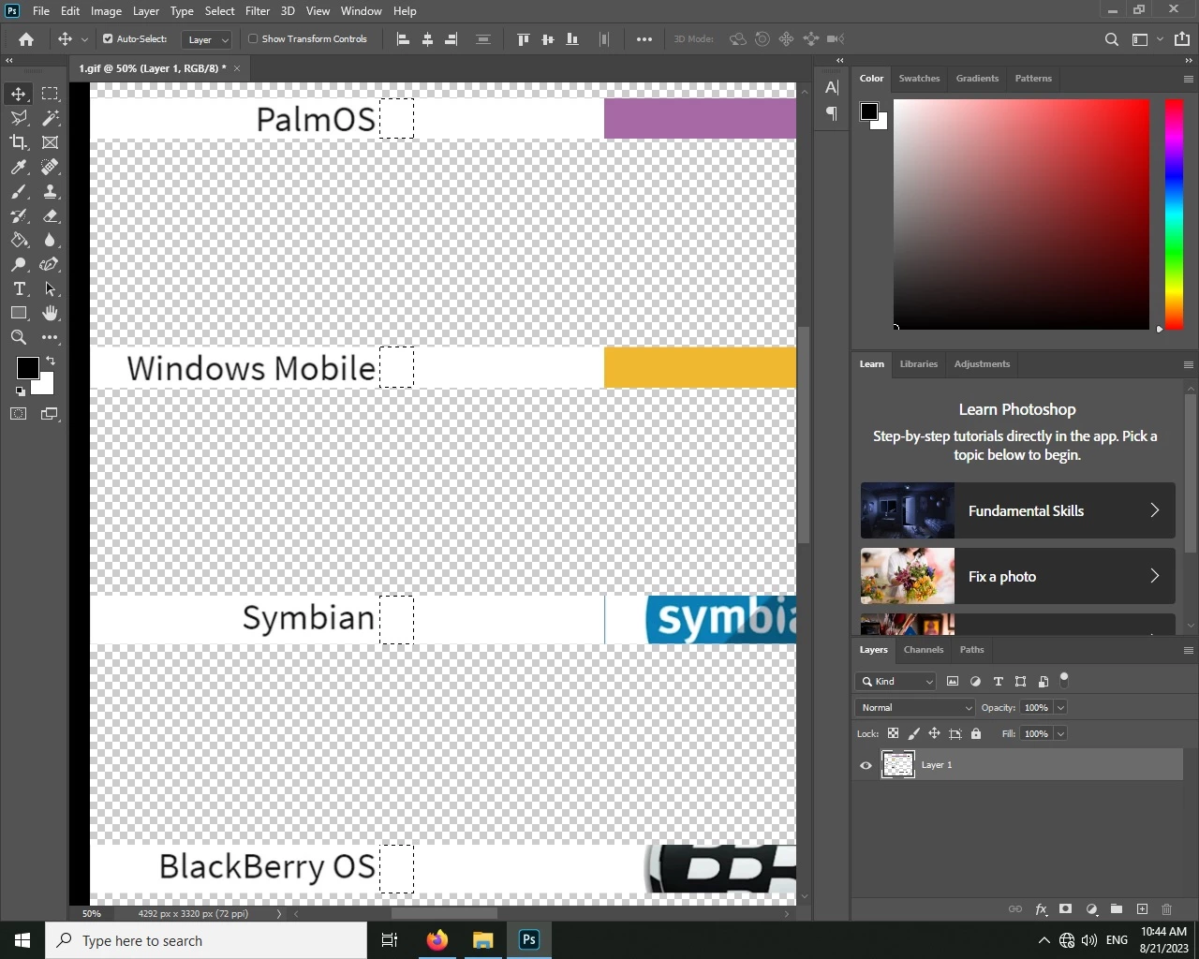Switch to the Adjustments tab
Screen dimensions: 1199x959
(x=982, y=364)
